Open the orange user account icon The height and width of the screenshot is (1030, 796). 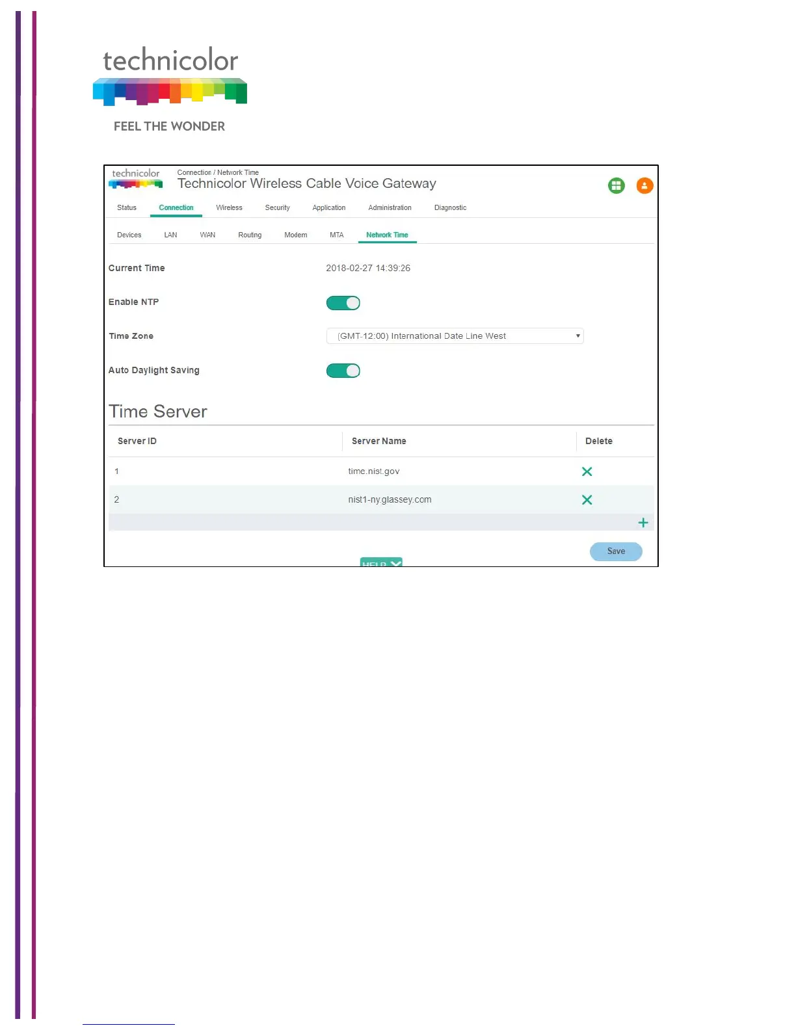[644, 186]
